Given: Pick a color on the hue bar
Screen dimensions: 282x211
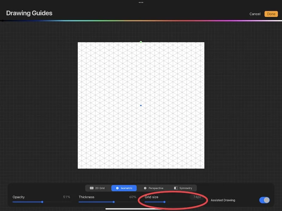Looking at the screenshot, I should point(141,21).
